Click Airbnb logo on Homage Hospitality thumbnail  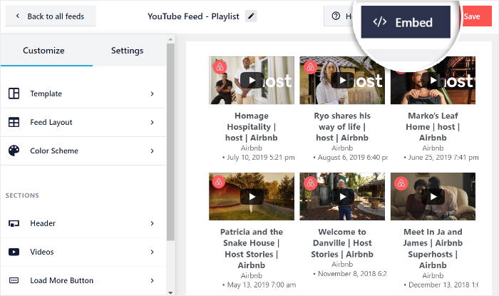point(220,67)
